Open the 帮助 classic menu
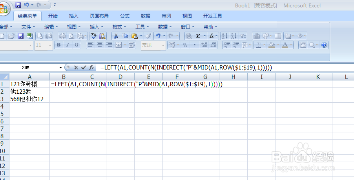 click(210, 27)
